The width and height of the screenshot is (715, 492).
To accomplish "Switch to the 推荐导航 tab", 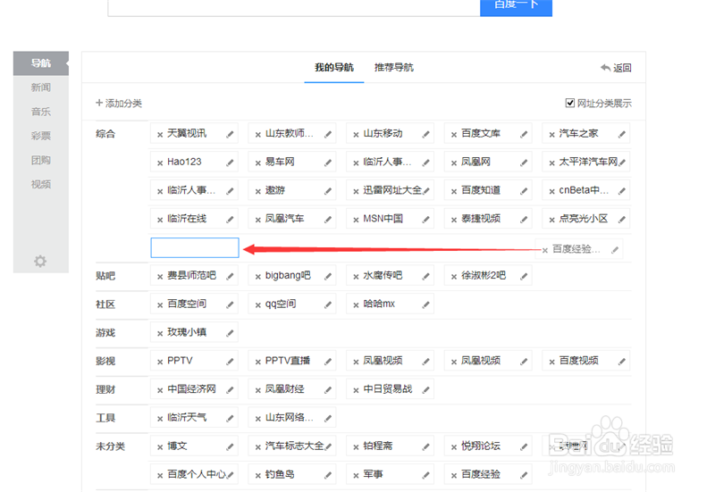I will click(x=394, y=68).
